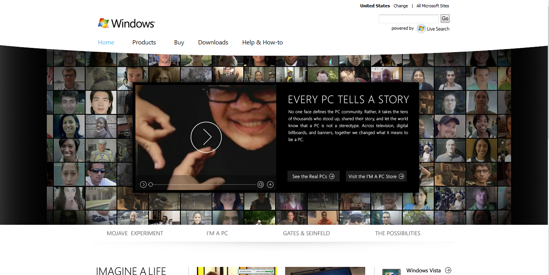This screenshot has width=549, height=275.
Task: Click the plus icon in the video controls
Action: click(270, 185)
